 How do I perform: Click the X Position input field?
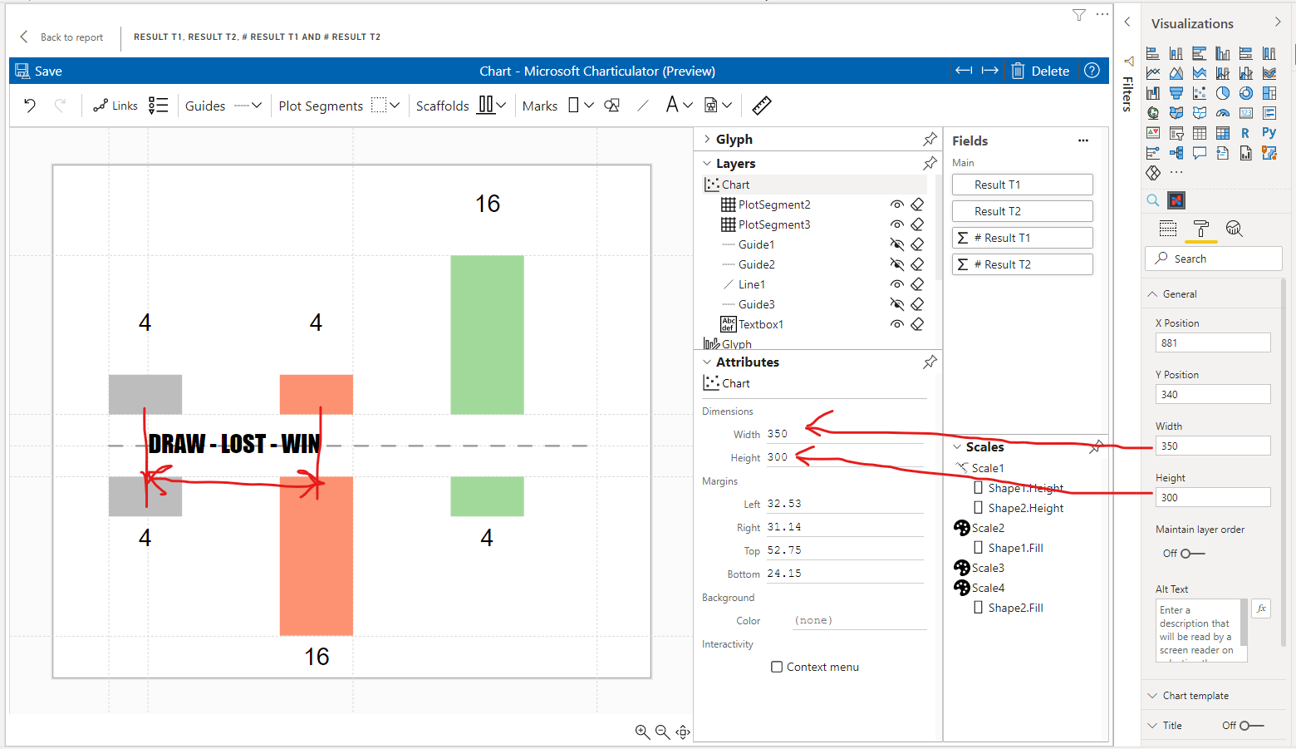[x=1213, y=342]
